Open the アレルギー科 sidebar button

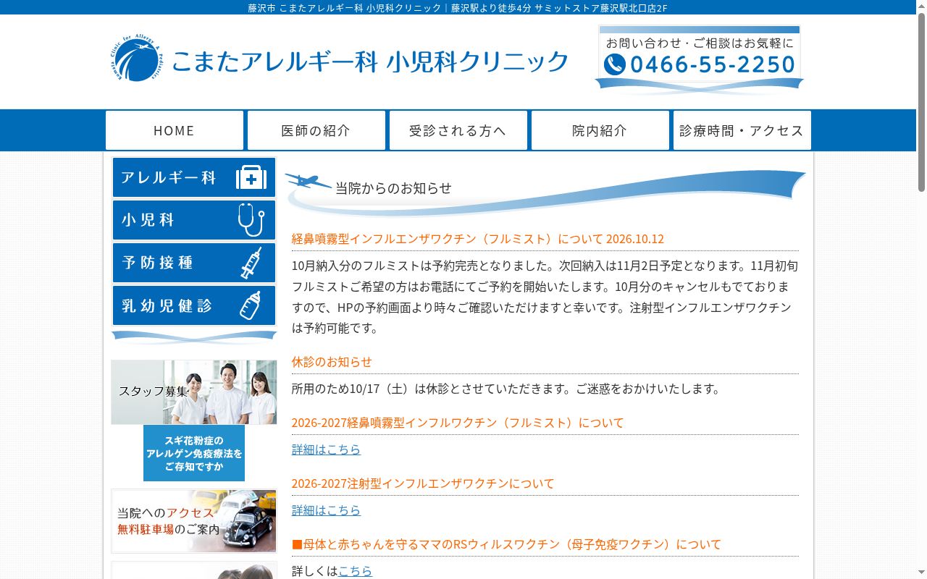point(194,177)
